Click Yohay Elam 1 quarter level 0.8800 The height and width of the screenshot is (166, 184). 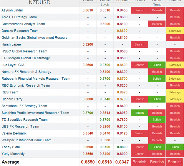[122, 147]
